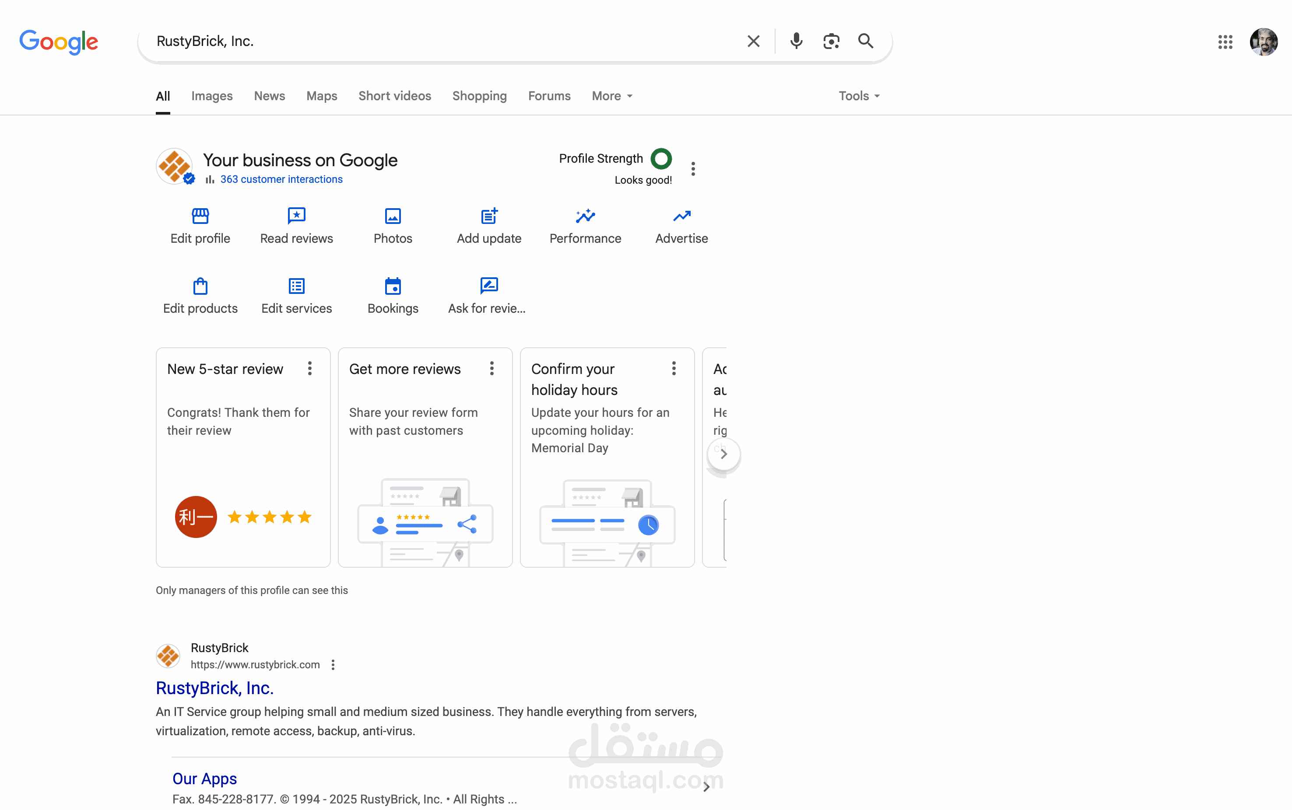1292x810 pixels.
Task: Click Advertise trend icon
Action: click(681, 216)
